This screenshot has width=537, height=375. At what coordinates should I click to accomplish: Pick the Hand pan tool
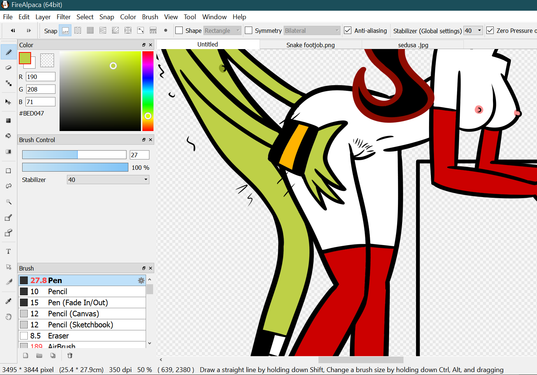(9, 317)
